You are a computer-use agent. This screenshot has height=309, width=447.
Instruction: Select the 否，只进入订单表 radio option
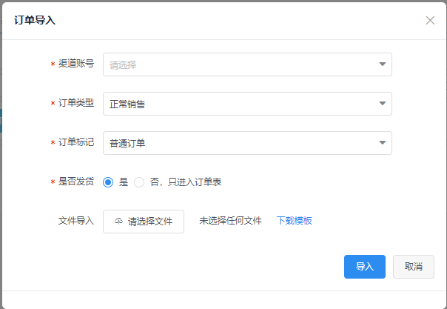pyautogui.click(x=139, y=182)
